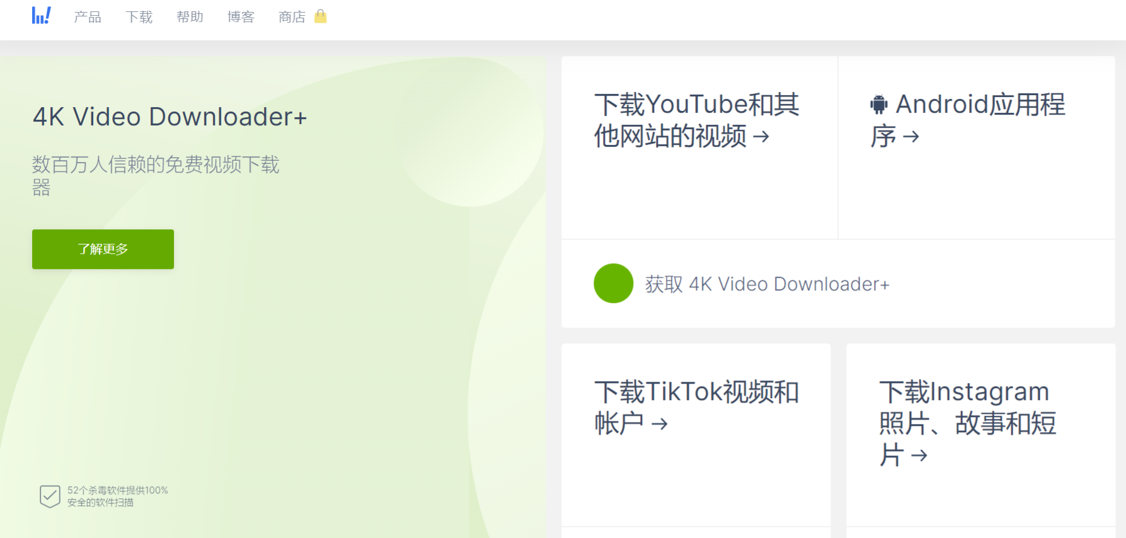Open the 帮助 menu item
This screenshot has height=538, width=1126.
tap(190, 17)
